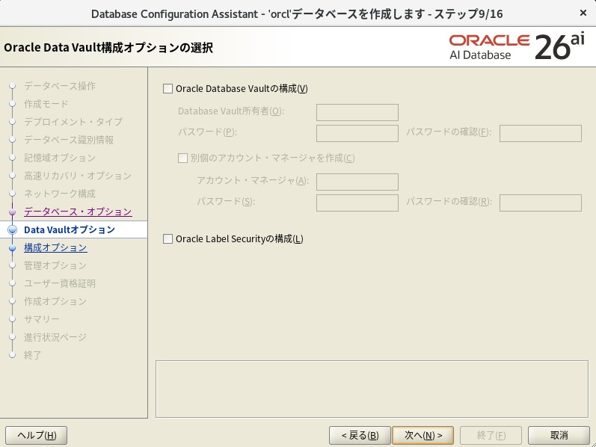This screenshot has width=596, height=447.
Task: Click the Oracle Data Vault構成オプションの選択 heading
Action: tap(108, 48)
